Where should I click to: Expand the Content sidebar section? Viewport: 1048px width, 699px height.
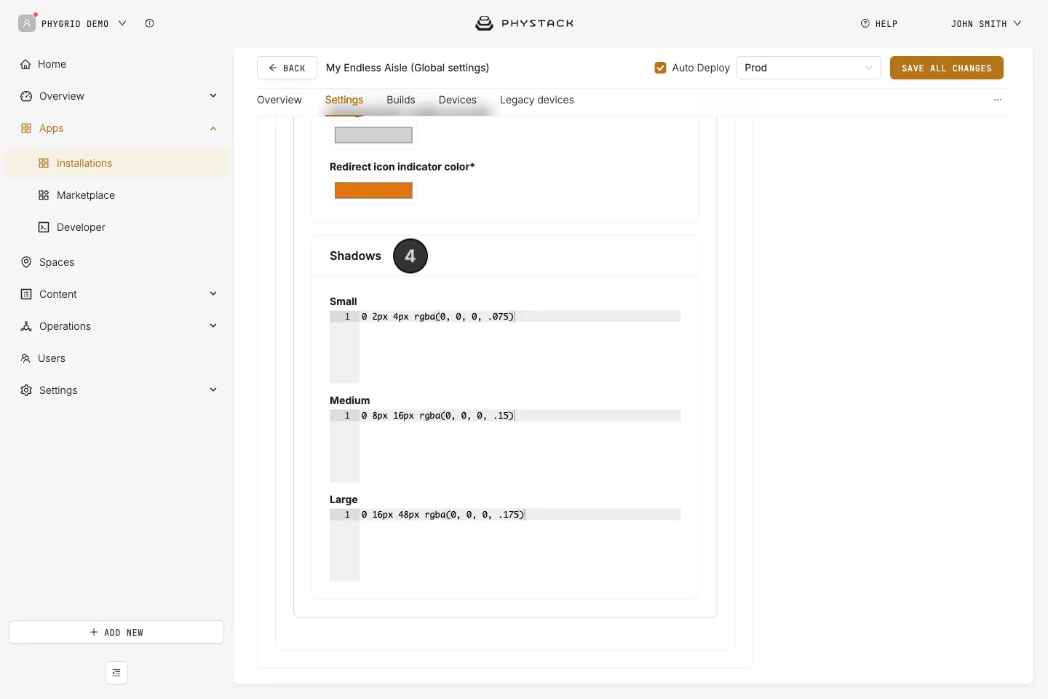point(213,293)
